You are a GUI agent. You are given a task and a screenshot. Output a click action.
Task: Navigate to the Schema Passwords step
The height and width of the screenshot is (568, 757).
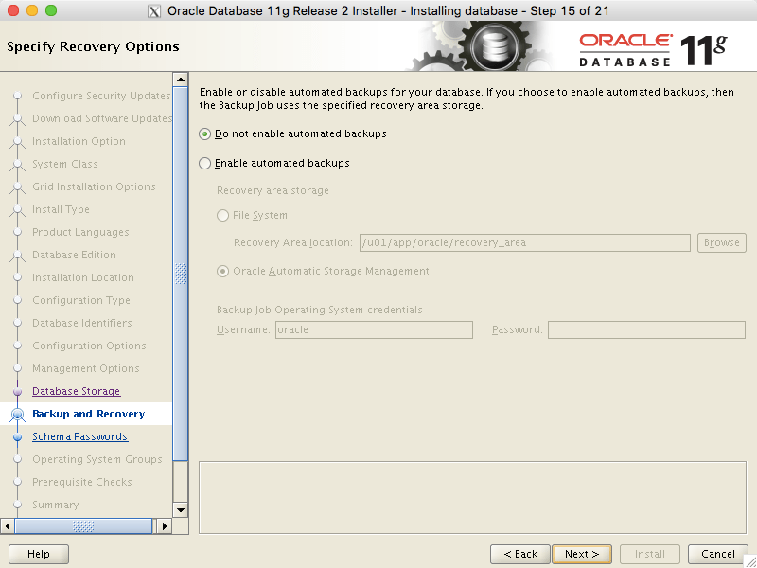click(x=80, y=436)
